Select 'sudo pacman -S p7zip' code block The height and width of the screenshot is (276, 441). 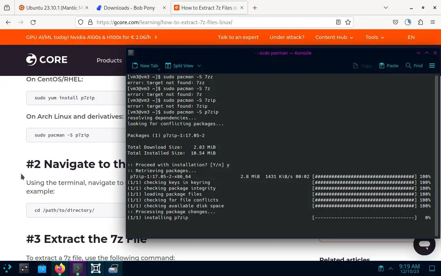(x=76, y=135)
